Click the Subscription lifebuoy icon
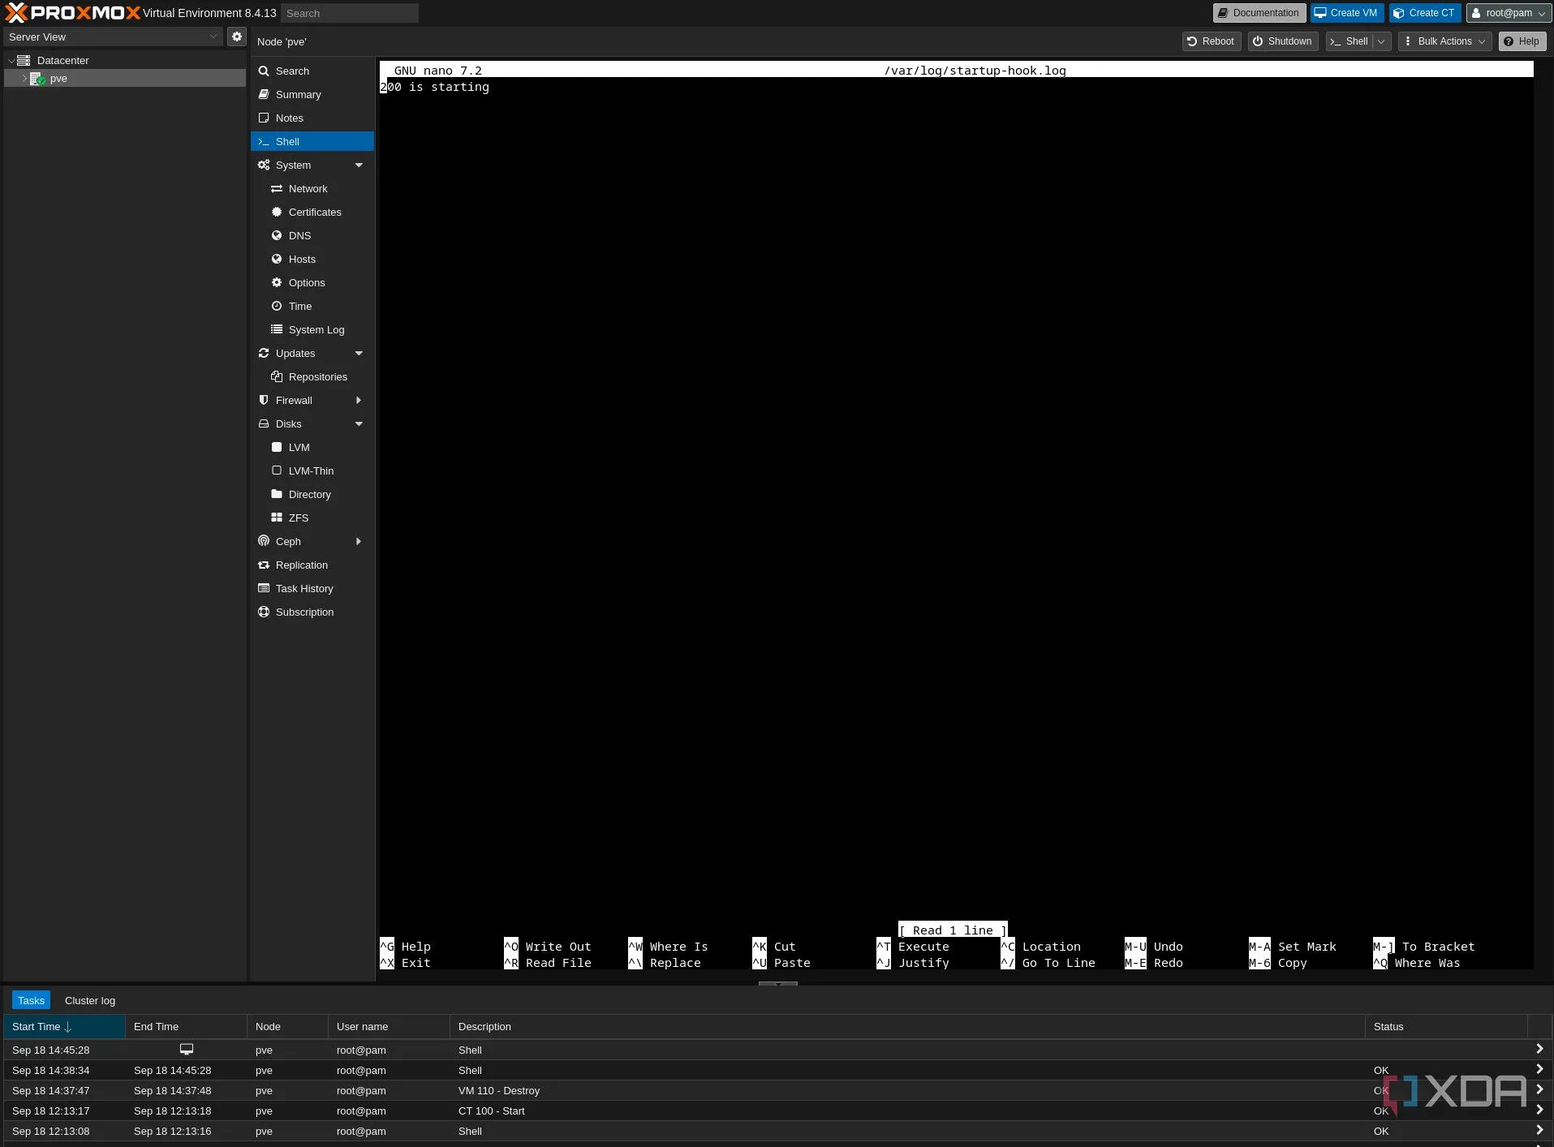The image size is (1554, 1147). (264, 612)
